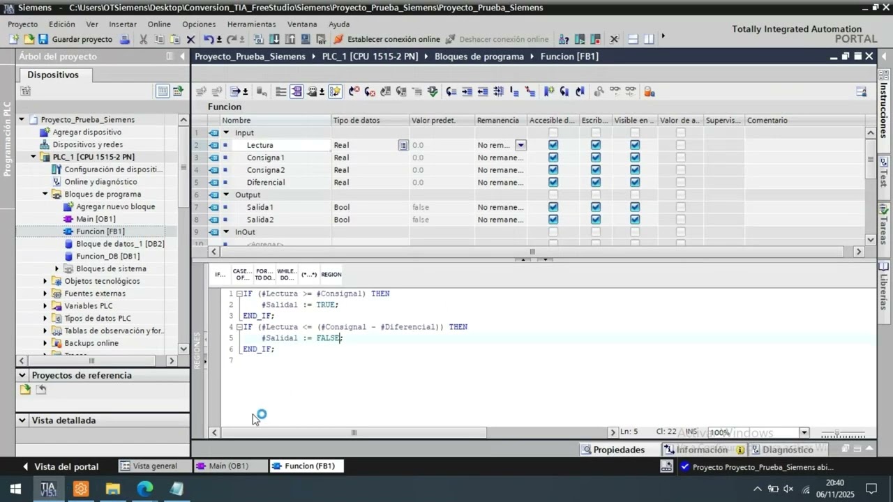Collapse Bloques de programa folder
The image size is (893, 502).
point(45,194)
